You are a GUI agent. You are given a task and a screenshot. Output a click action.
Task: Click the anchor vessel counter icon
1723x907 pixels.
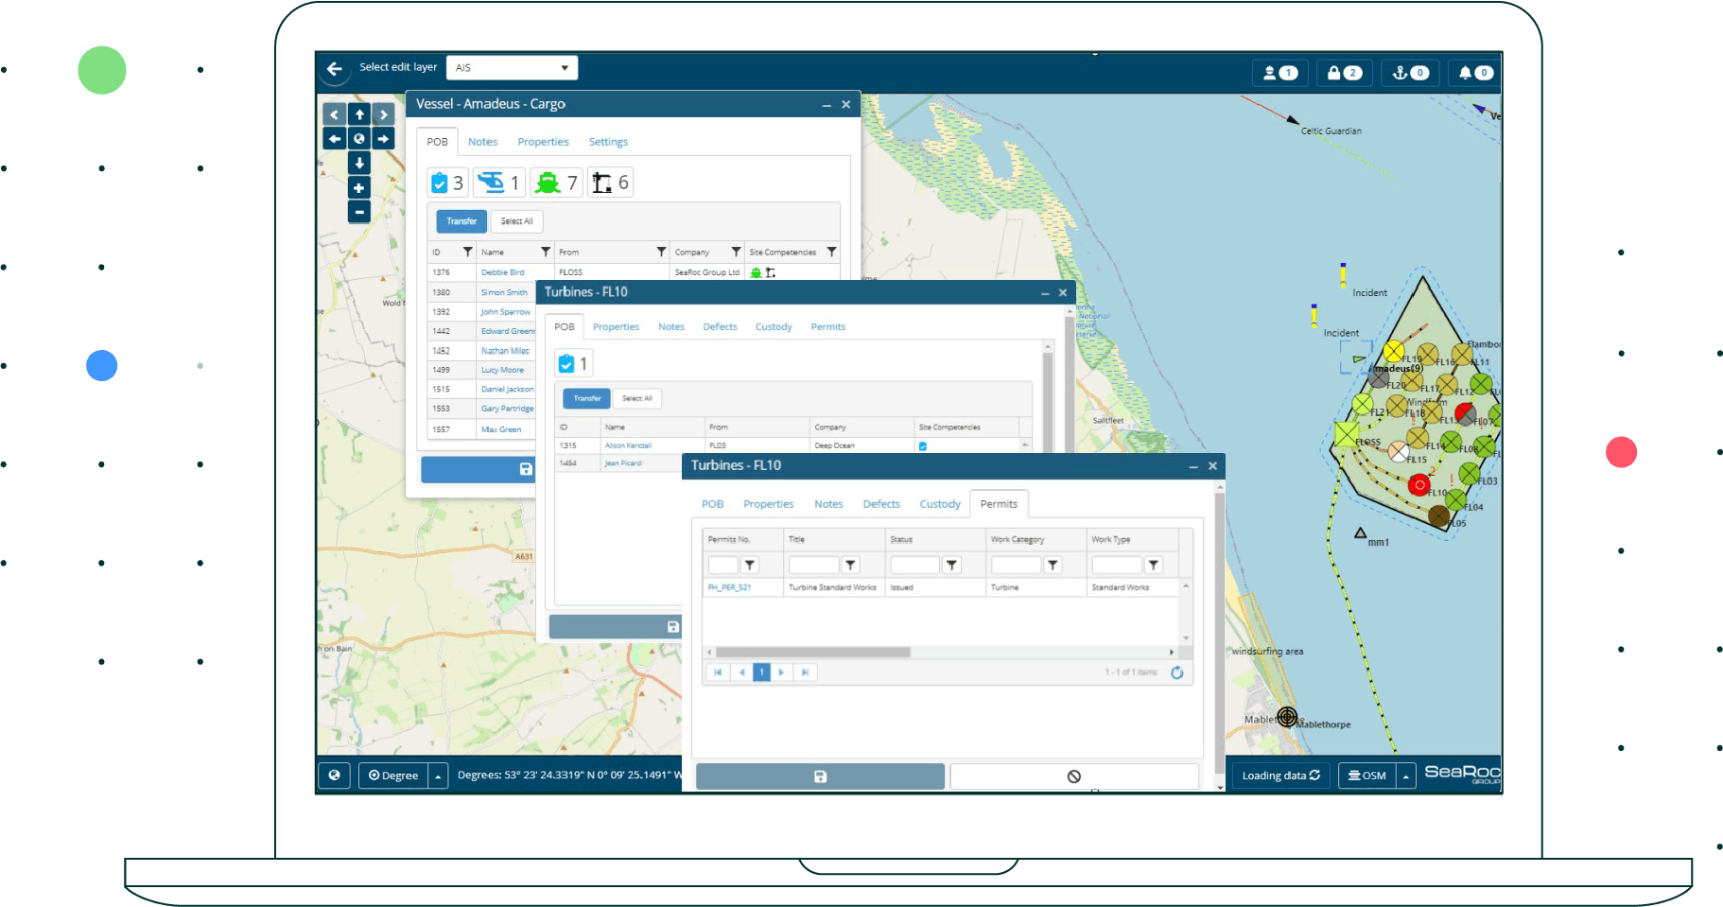point(1410,73)
